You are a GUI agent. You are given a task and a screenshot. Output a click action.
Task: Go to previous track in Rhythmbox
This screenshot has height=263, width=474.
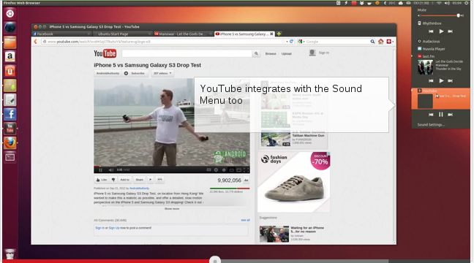tap(431, 31)
